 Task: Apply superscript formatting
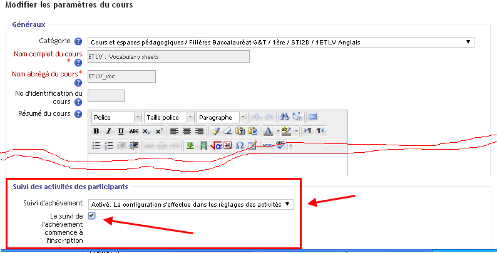point(159,132)
